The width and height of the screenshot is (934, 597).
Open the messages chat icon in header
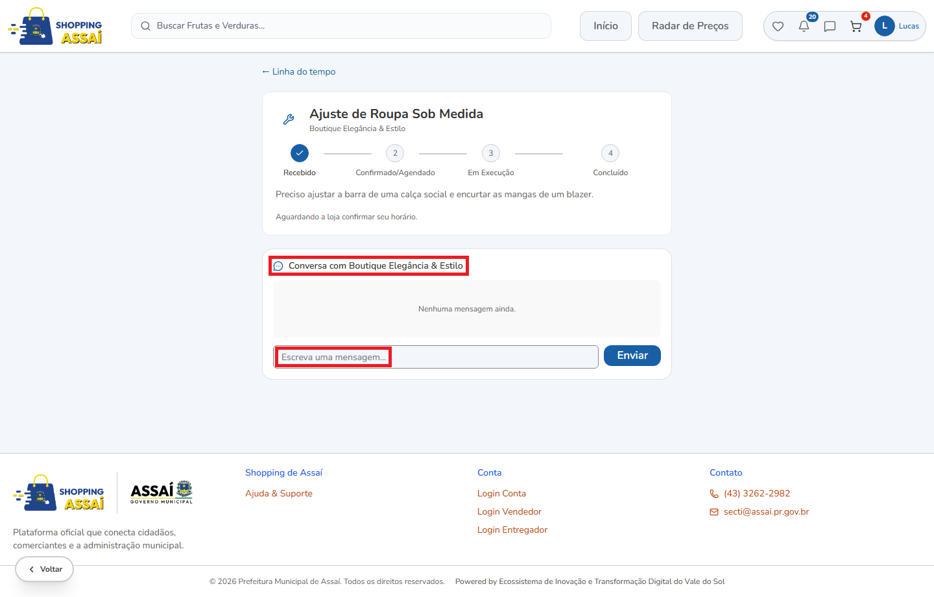coord(830,27)
